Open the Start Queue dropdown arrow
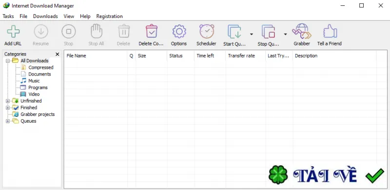 coord(252,34)
